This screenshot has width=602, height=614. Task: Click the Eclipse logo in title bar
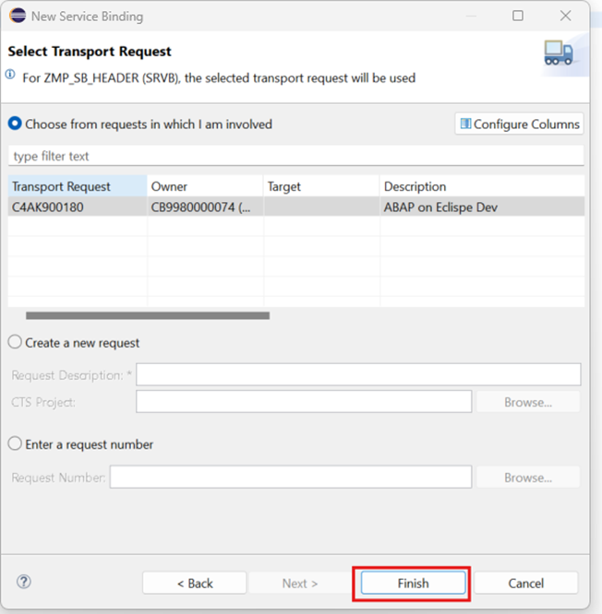point(18,16)
